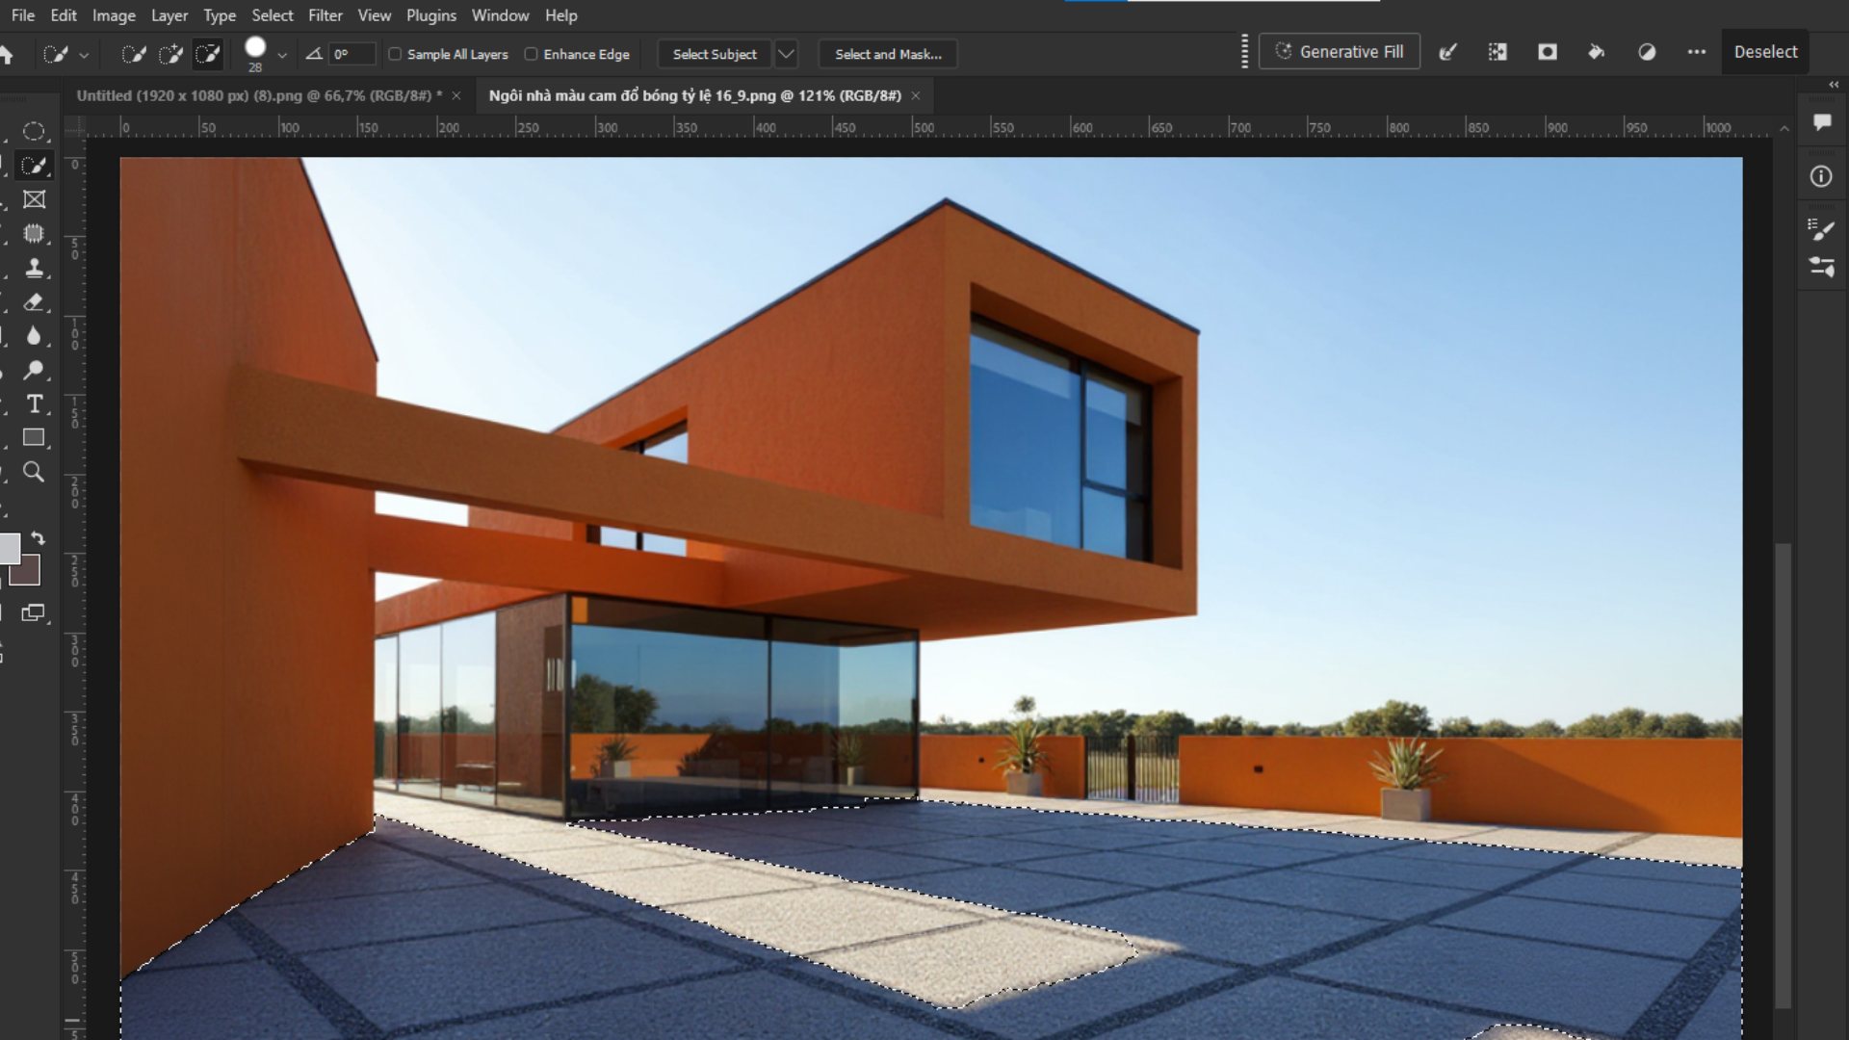Image resolution: width=1849 pixels, height=1040 pixels.
Task: Enable Sample All Layers checkbox
Action: pos(395,54)
